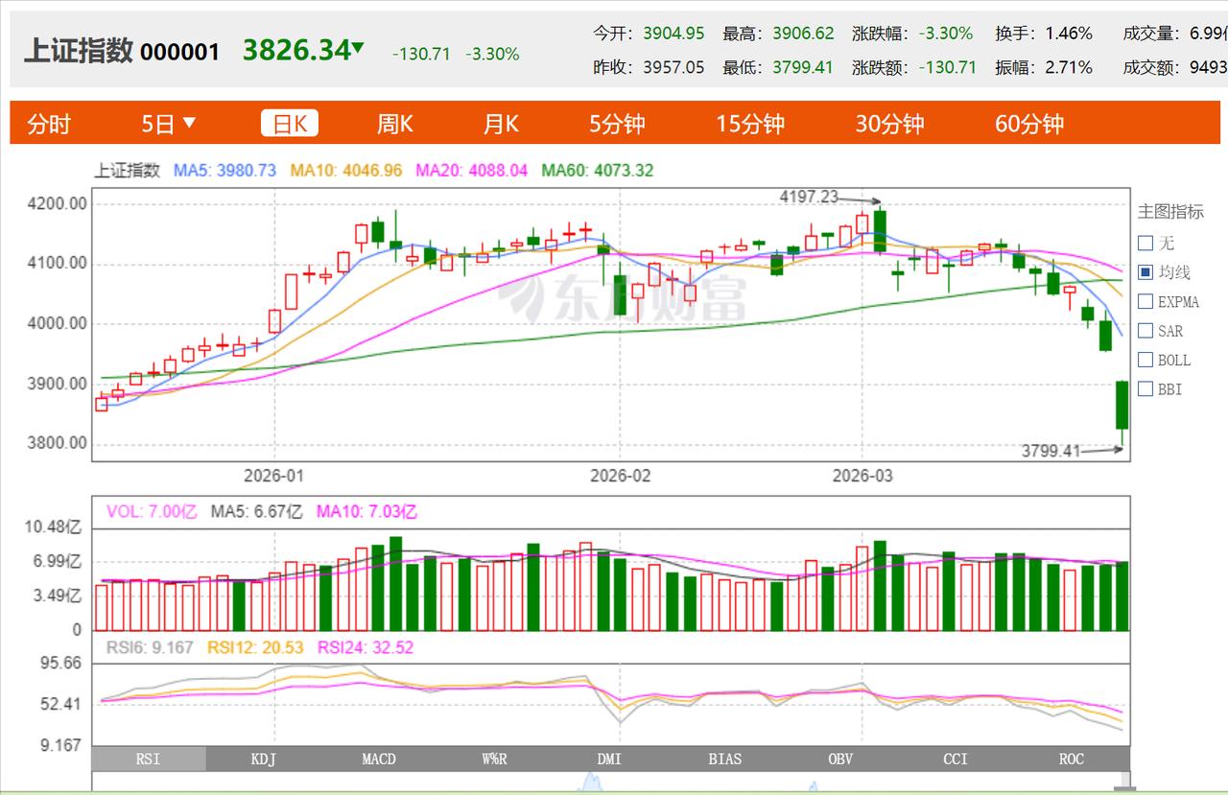This screenshot has height=795, width=1228.
Task: Select the 5分钟 timeframe tab
Action: pyautogui.click(x=617, y=124)
